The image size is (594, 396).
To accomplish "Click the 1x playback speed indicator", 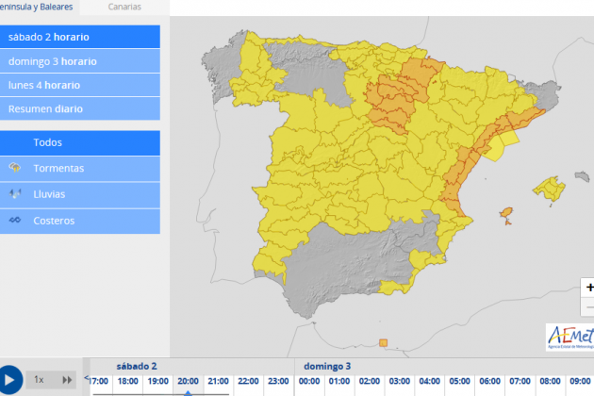I will [39, 379].
